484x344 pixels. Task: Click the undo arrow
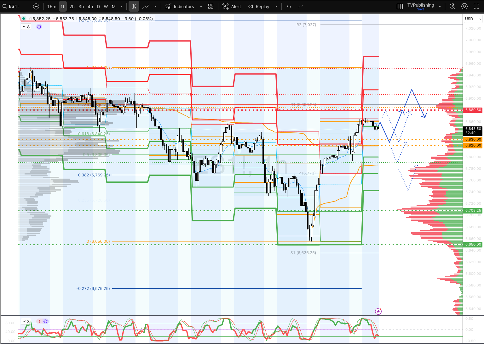click(289, 6)
